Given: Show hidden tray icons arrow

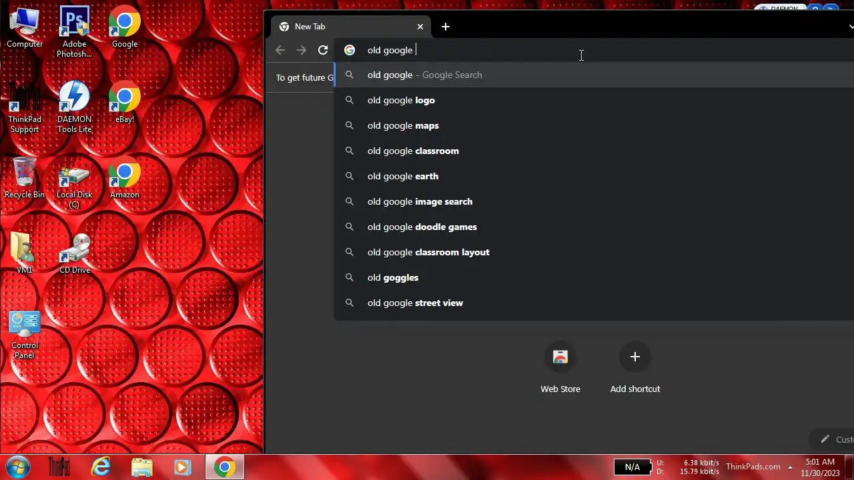Looking at the screenshot, I should point(790,467).
